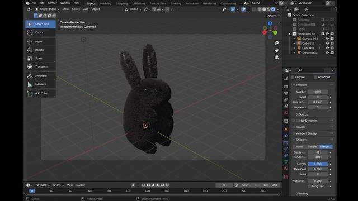
Task: Hide Sphere.001 with its eye icon
Action: tap(327, 53)
